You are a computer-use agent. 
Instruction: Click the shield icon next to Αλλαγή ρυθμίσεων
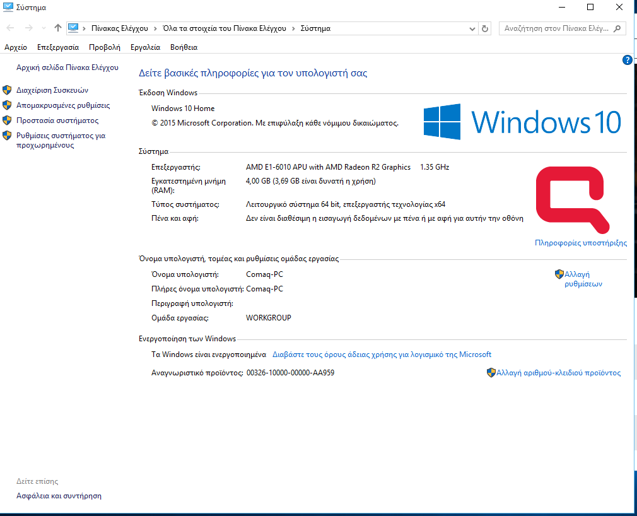point(559,274)
